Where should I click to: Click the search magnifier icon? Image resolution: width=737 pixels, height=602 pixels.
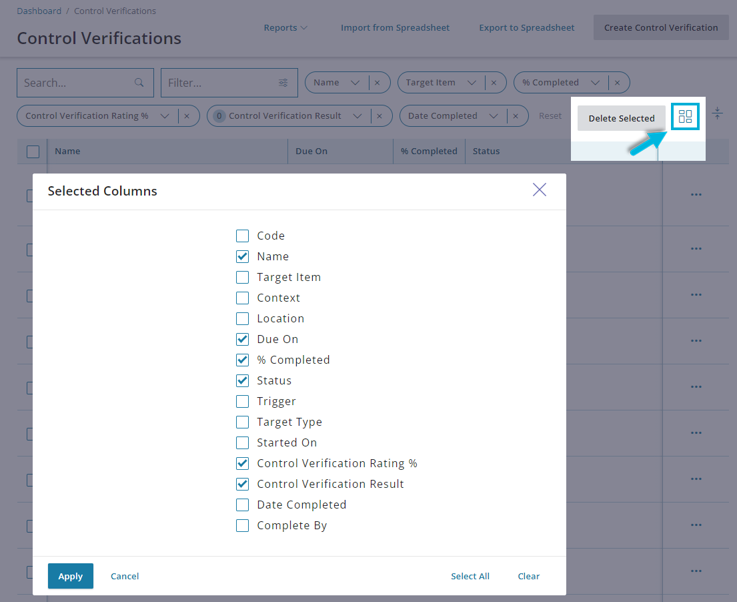pyautogui.click(x=139, y=83)
